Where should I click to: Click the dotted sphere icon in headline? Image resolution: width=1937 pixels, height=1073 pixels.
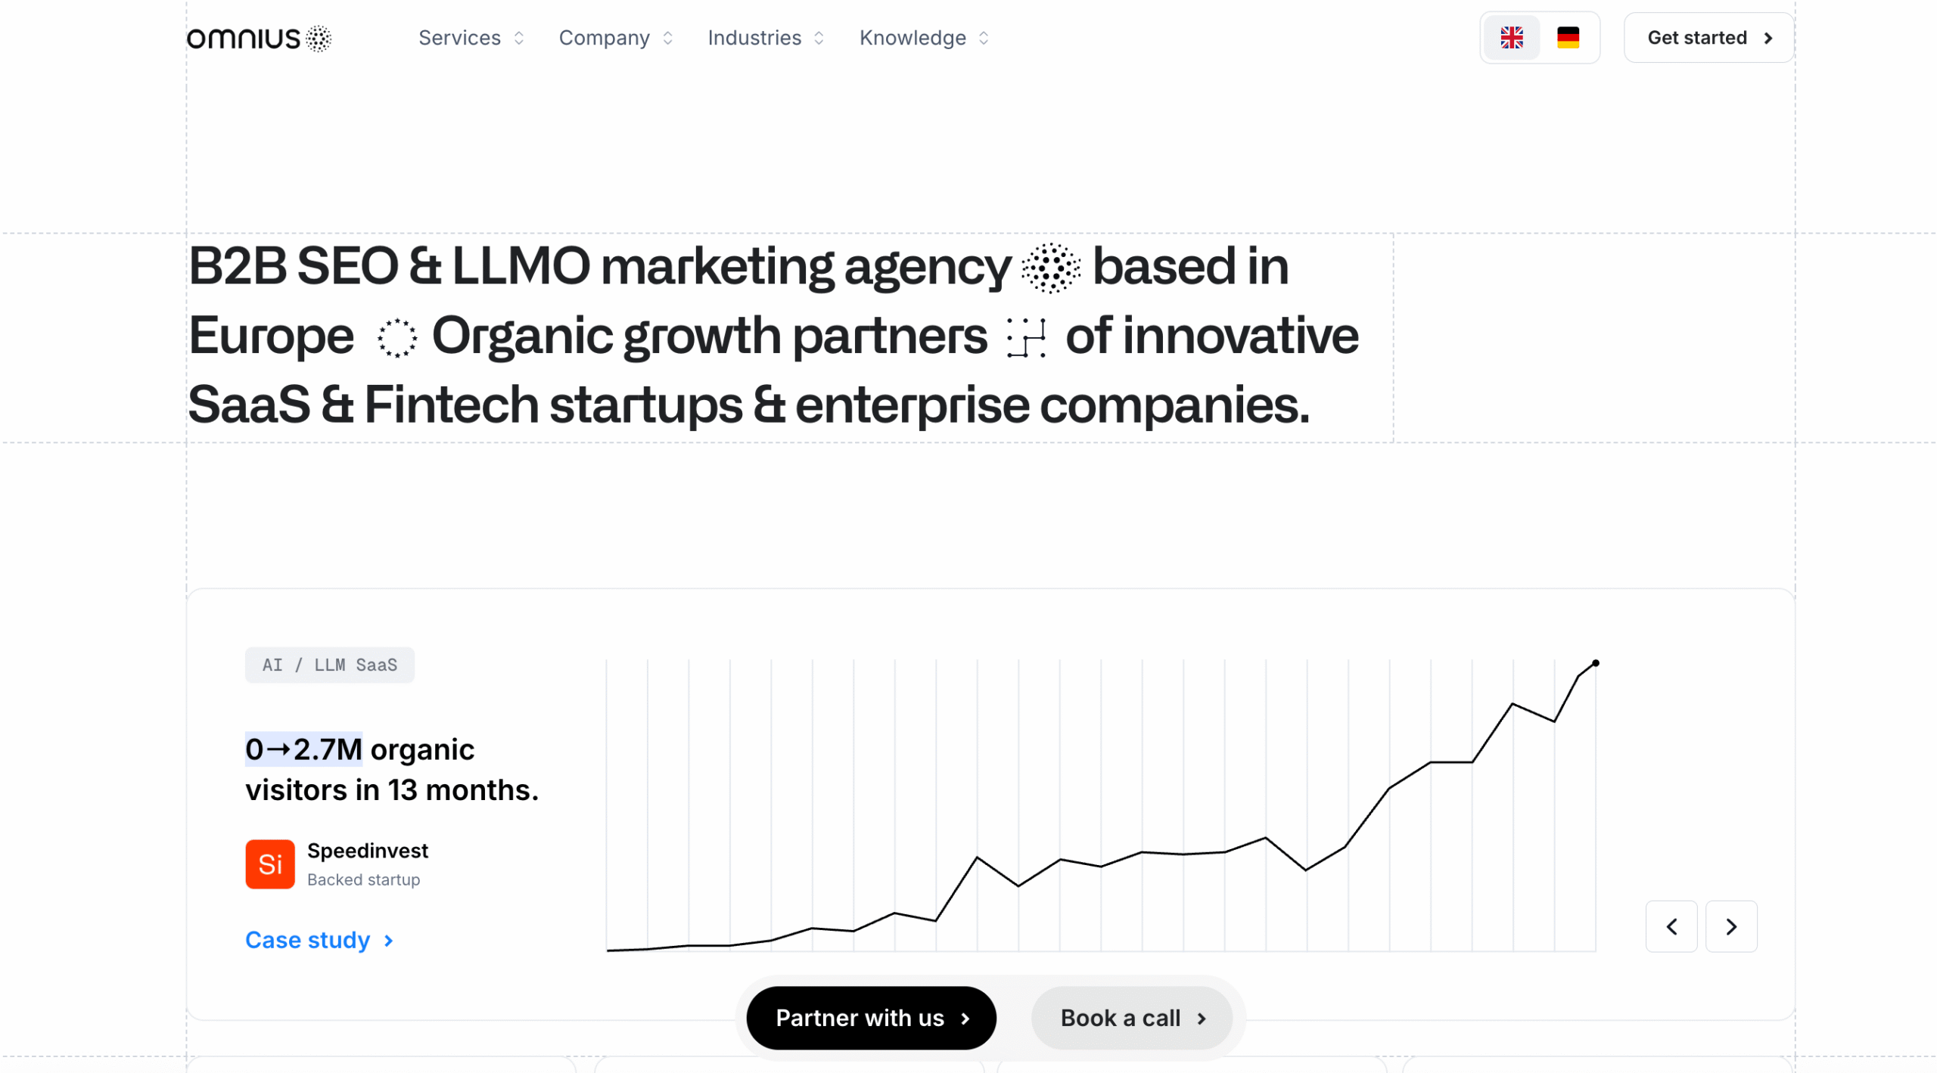1050,268
